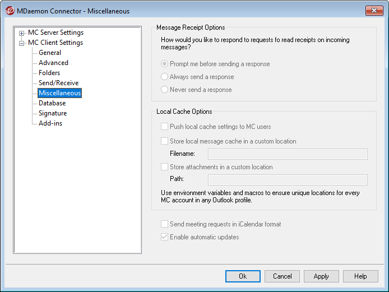Collapse the MC Client Settings node
389x292 pixels.
(x=22, y=43)
